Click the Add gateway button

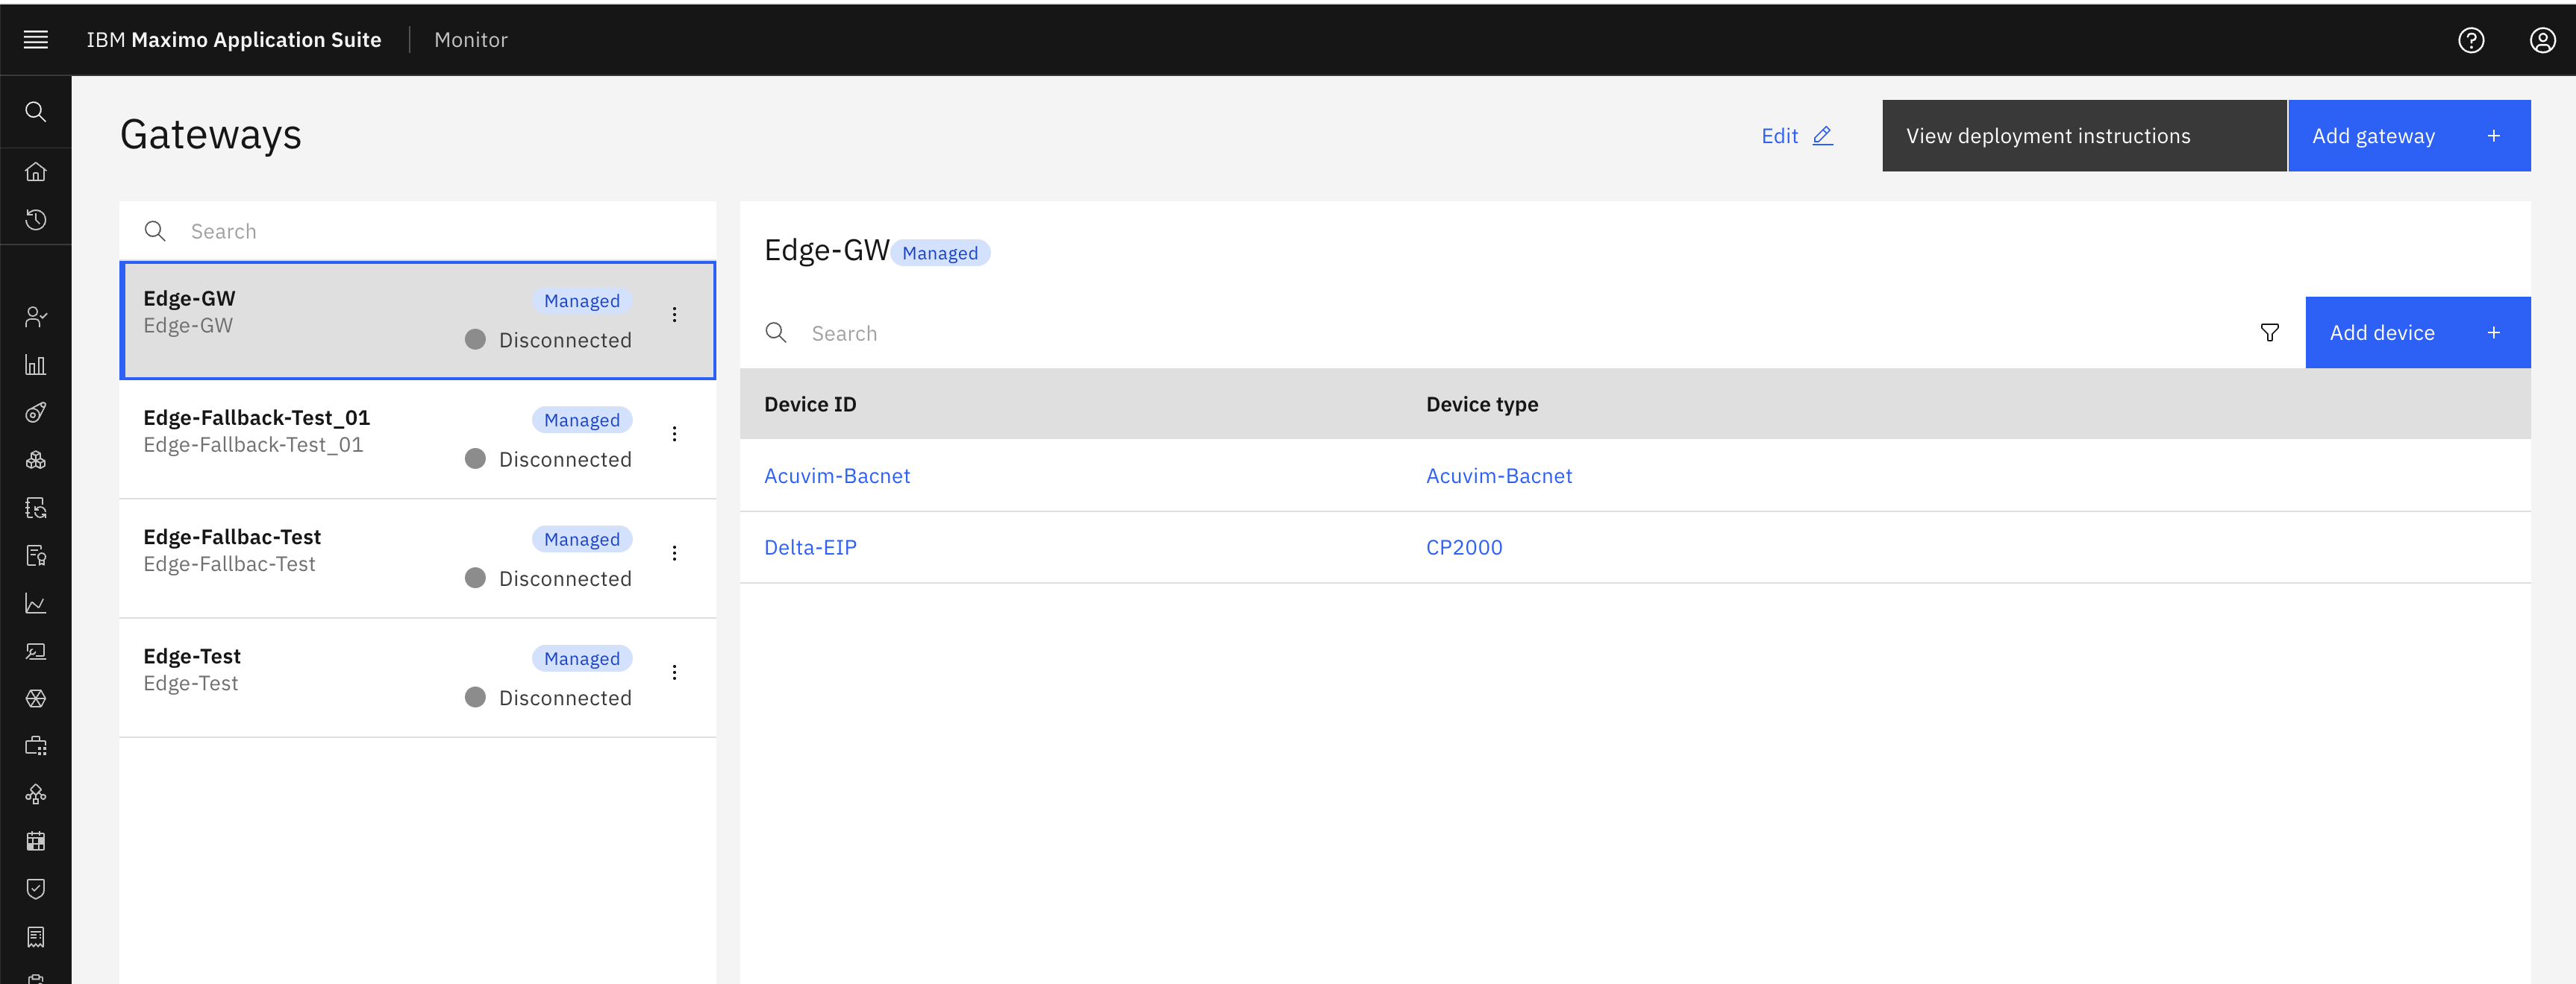[2409, 136]
